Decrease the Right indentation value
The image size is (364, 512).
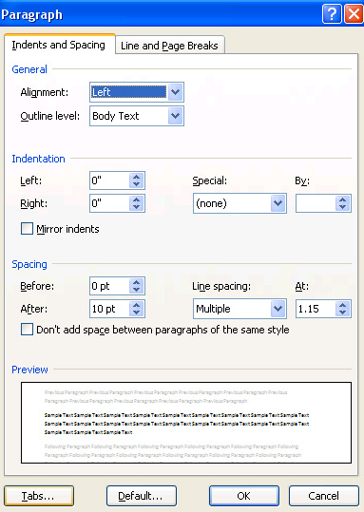pos(137,207)
